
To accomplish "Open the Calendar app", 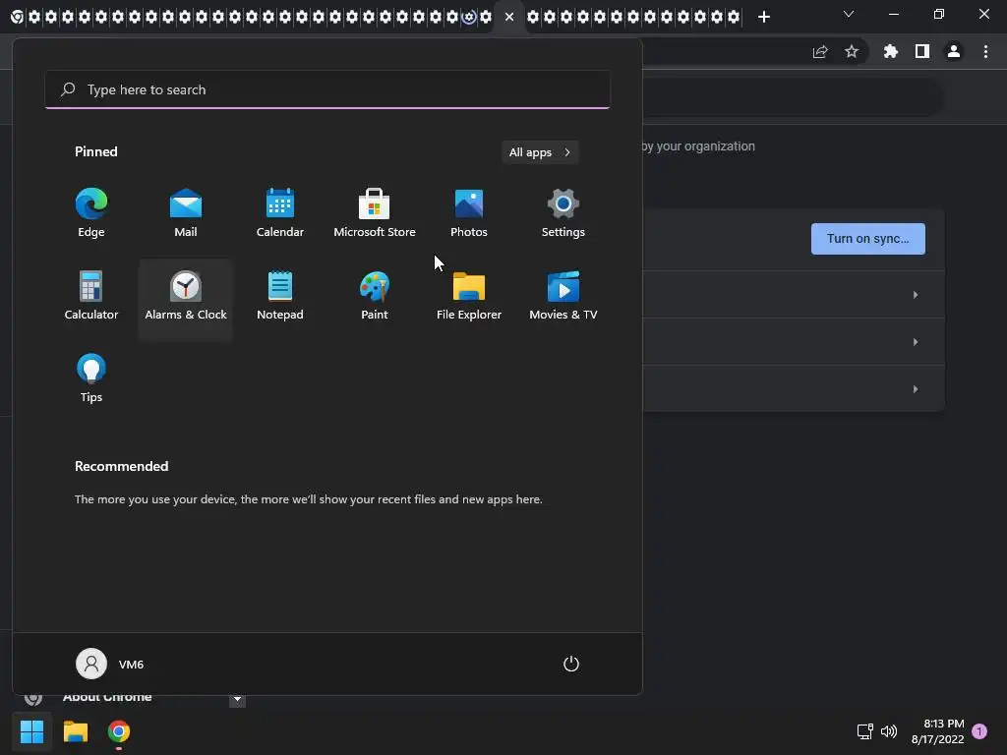I will coord(280,213).
